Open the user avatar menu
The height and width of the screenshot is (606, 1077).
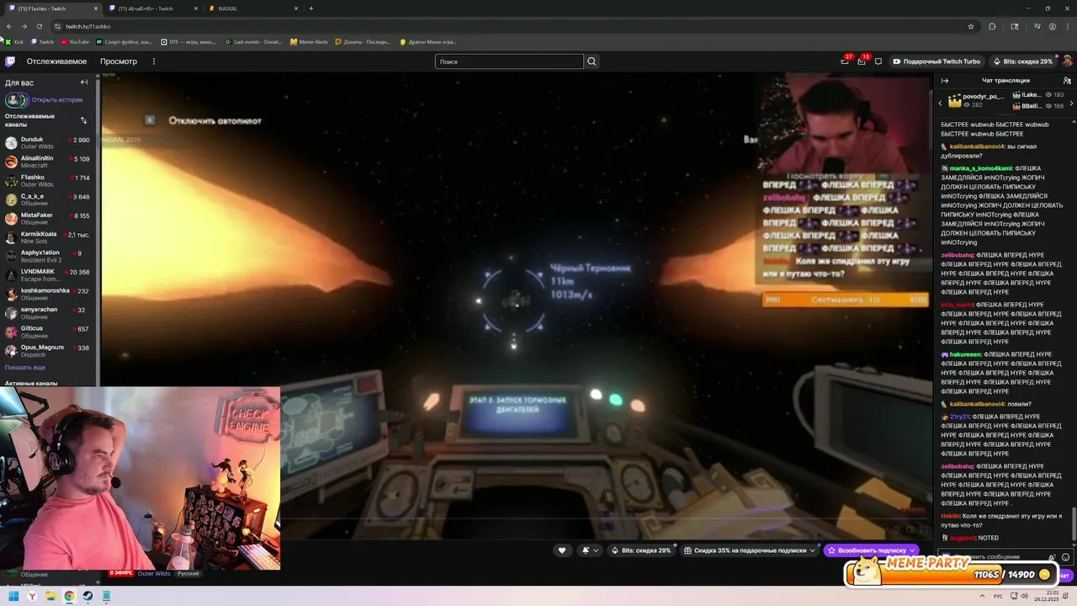pos(1067,61)
